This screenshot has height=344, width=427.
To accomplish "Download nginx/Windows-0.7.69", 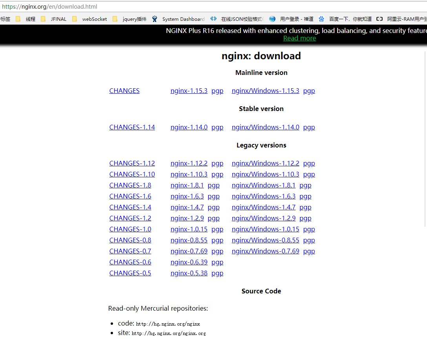I will (x=266, y=251).
